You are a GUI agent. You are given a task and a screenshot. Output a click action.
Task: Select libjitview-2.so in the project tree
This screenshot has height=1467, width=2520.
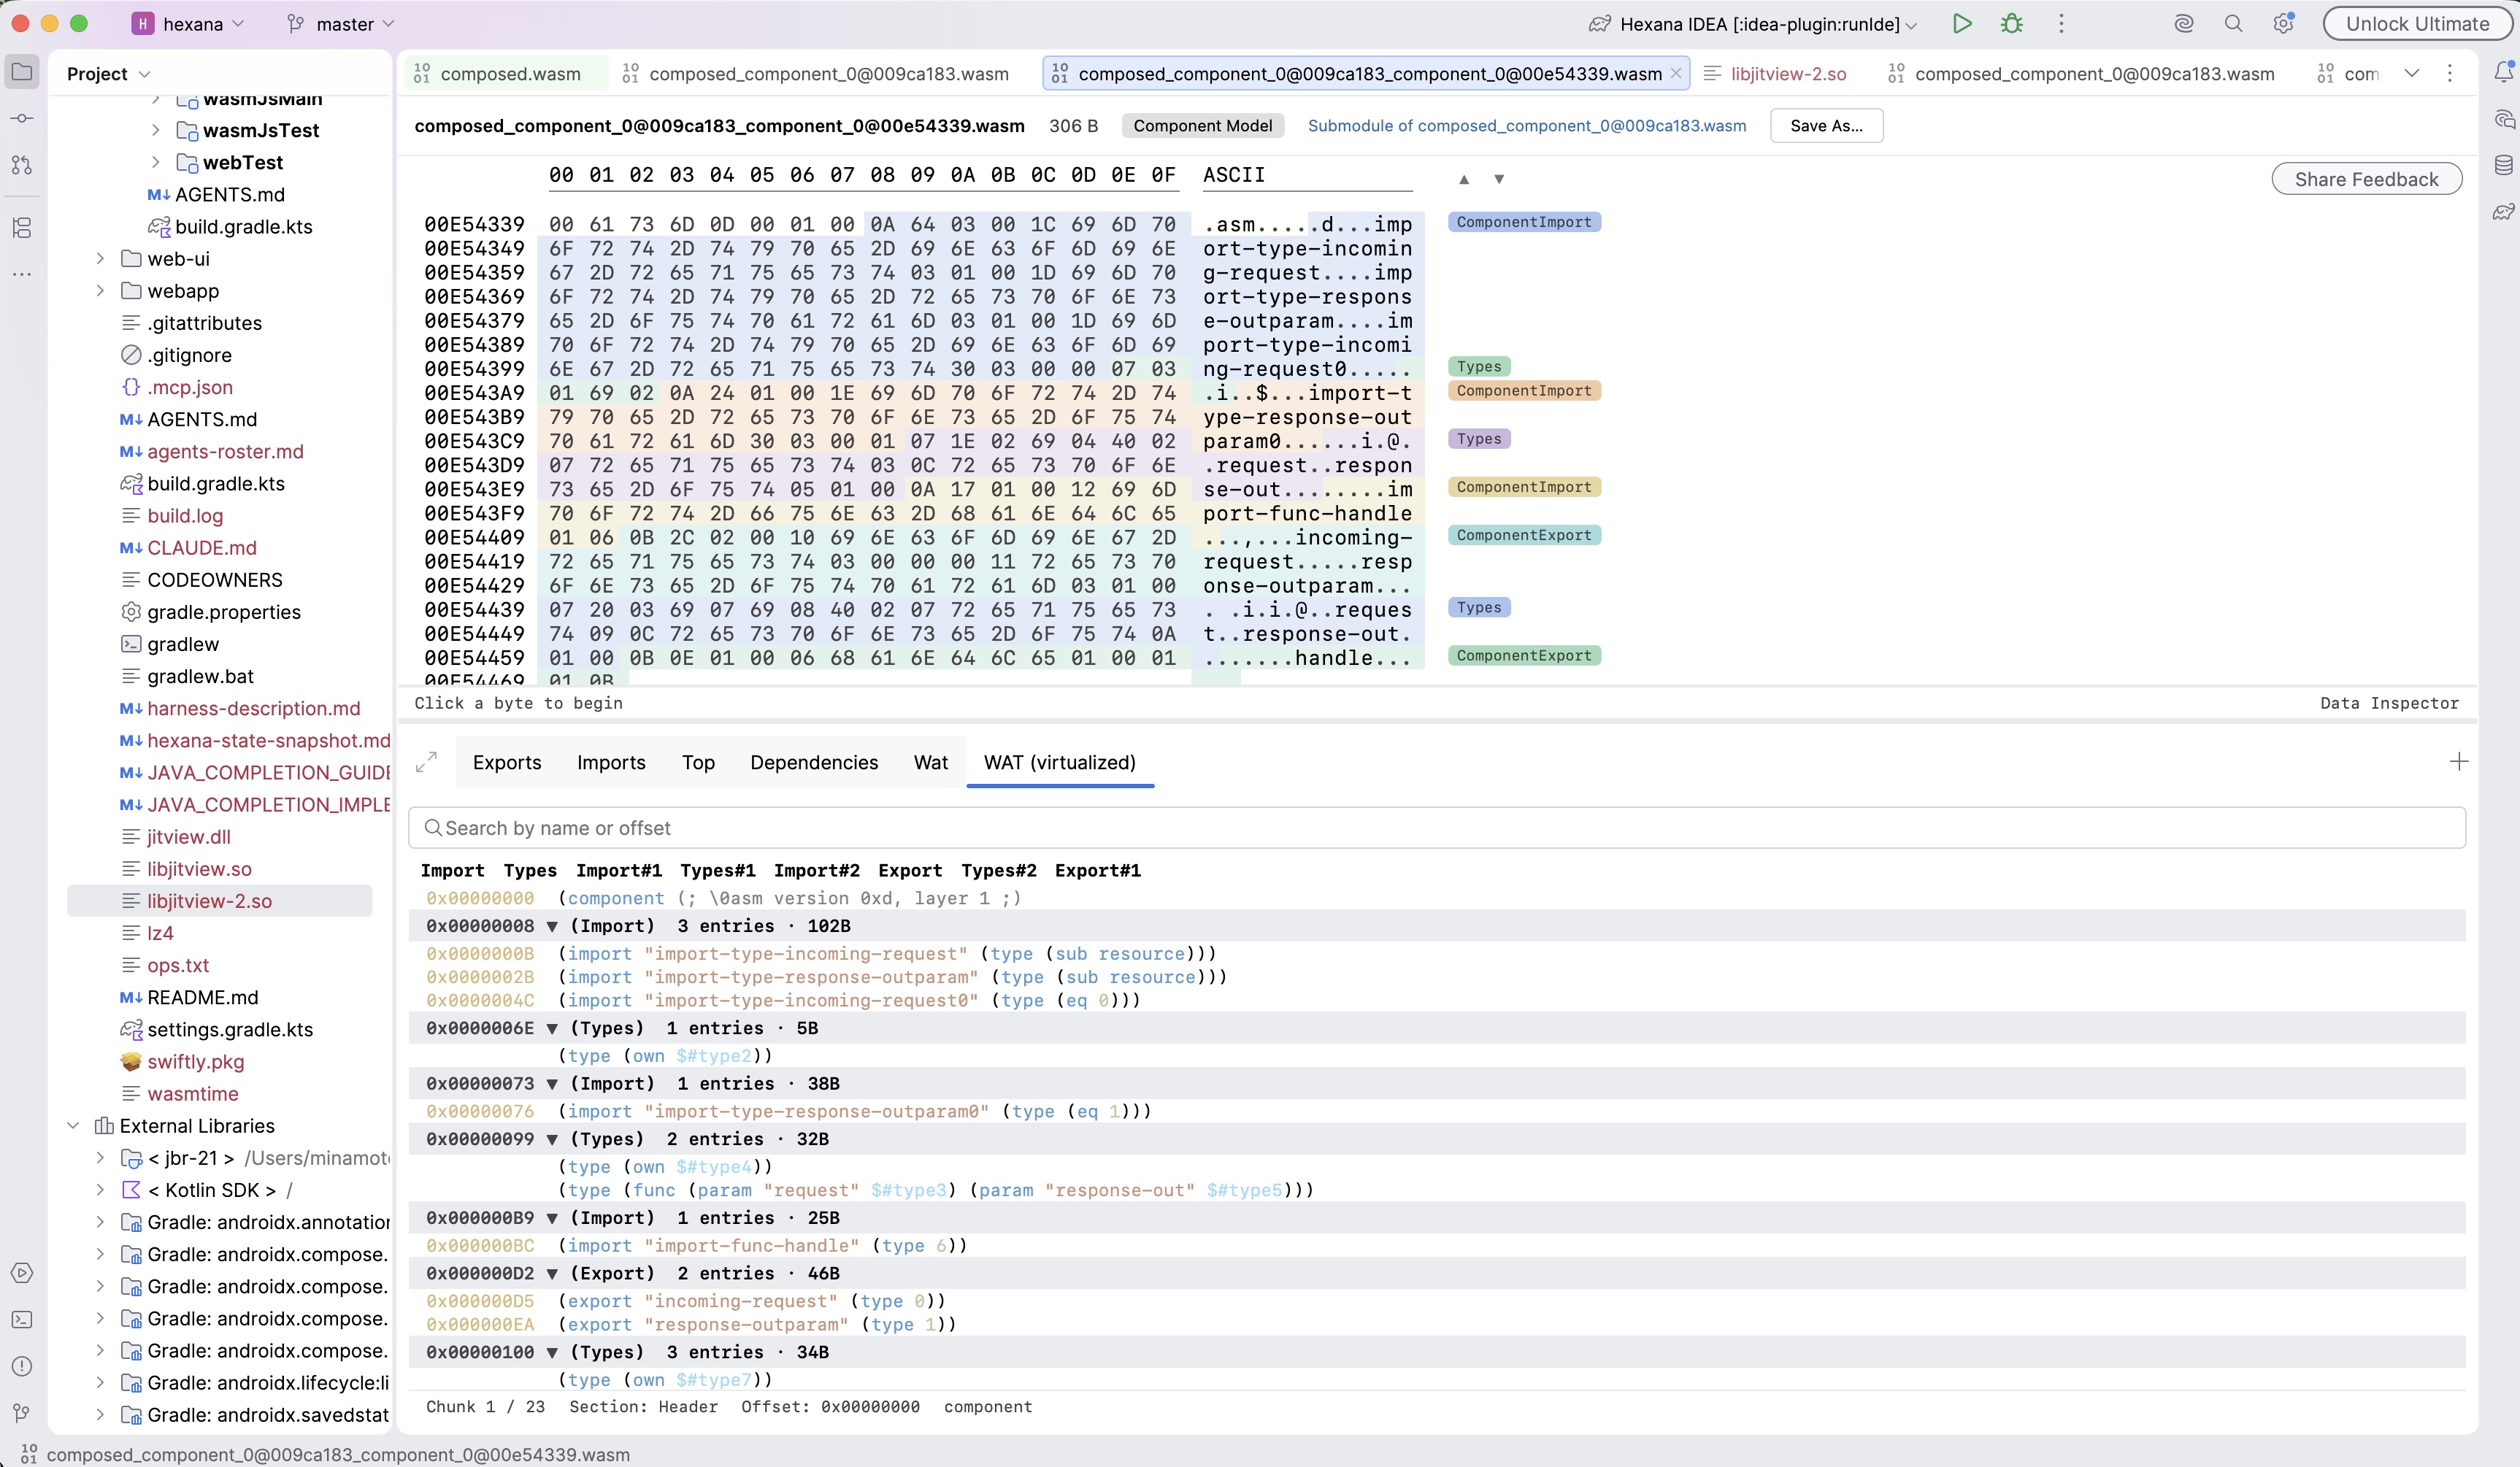[x=209, y=901]
